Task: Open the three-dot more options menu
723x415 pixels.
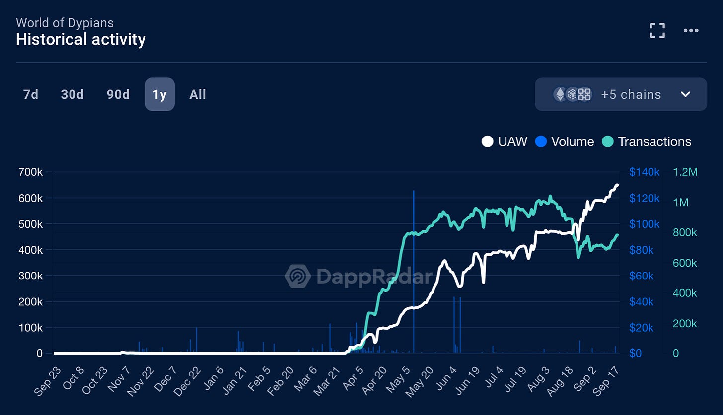Action: click(x=691, y=31)
